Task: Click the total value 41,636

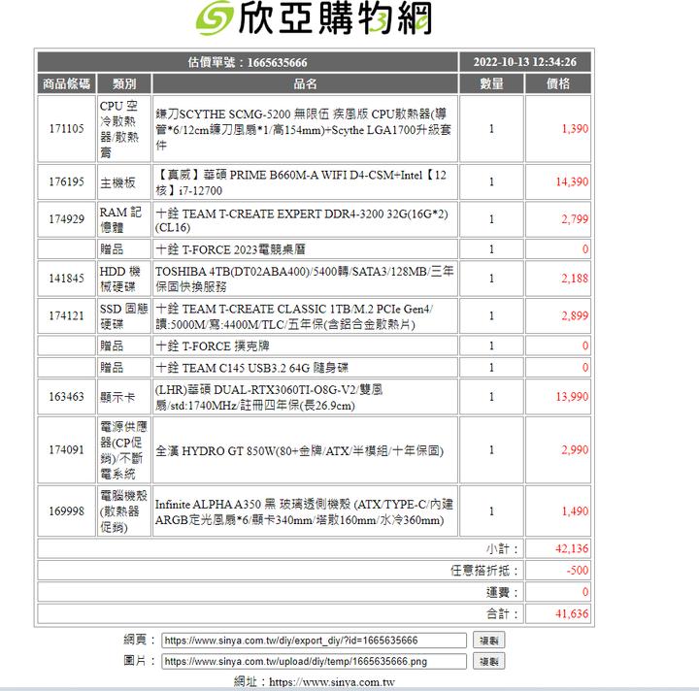Action: [x=572, y=614]
